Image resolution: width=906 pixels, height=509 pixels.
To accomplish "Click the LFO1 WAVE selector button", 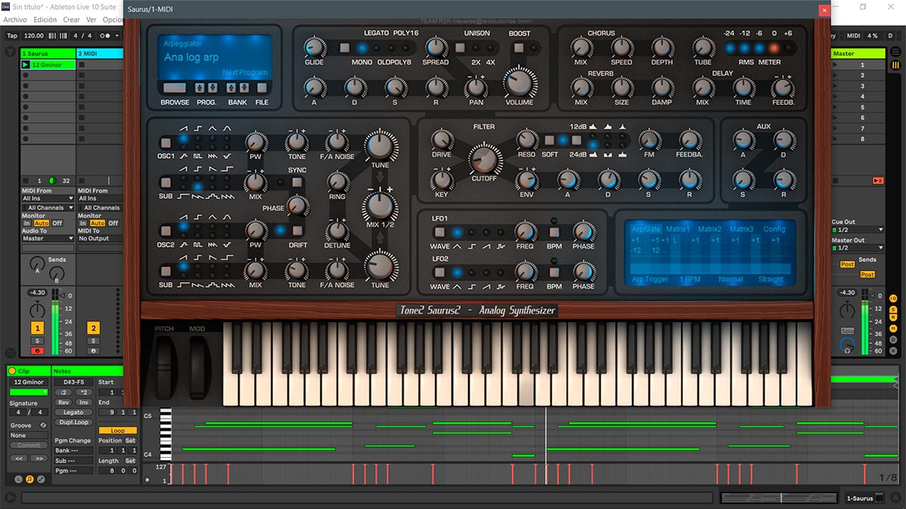I will (x=439, y=232).
